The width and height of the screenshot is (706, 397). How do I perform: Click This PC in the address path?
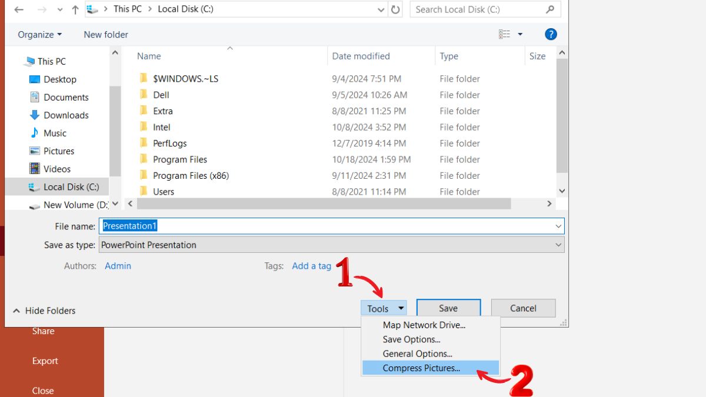[x=128, y=9]
